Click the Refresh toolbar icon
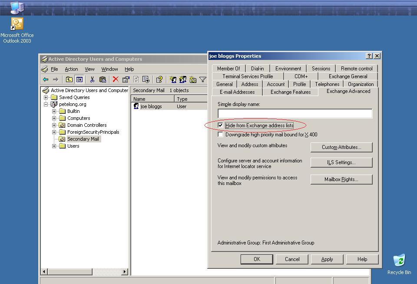The height and width of the screenshot is (284, 417). pos(136,79)
